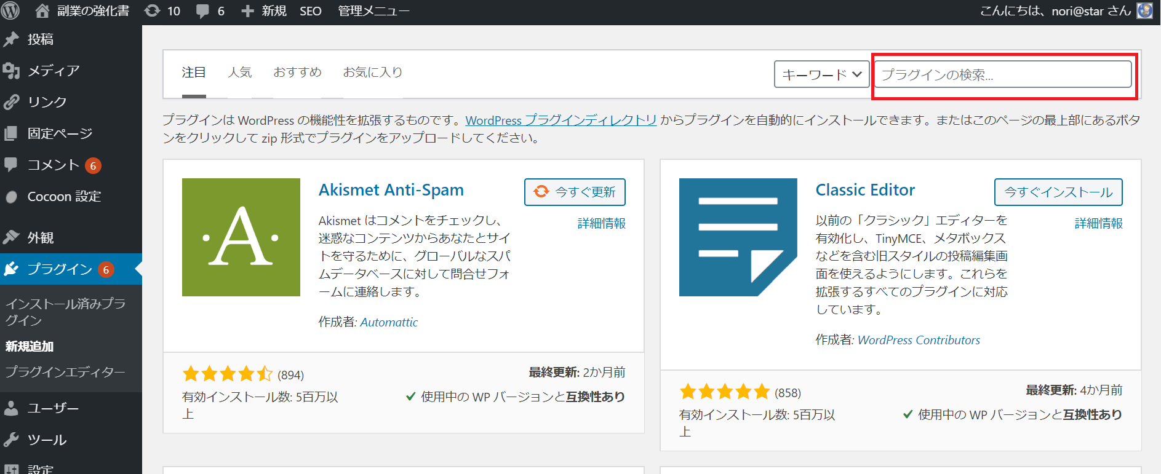Image resolution: width=1161 pixels, height=474 pixels.
Task: Open インストール済みプラグイン submenu item
Action: 65,312
